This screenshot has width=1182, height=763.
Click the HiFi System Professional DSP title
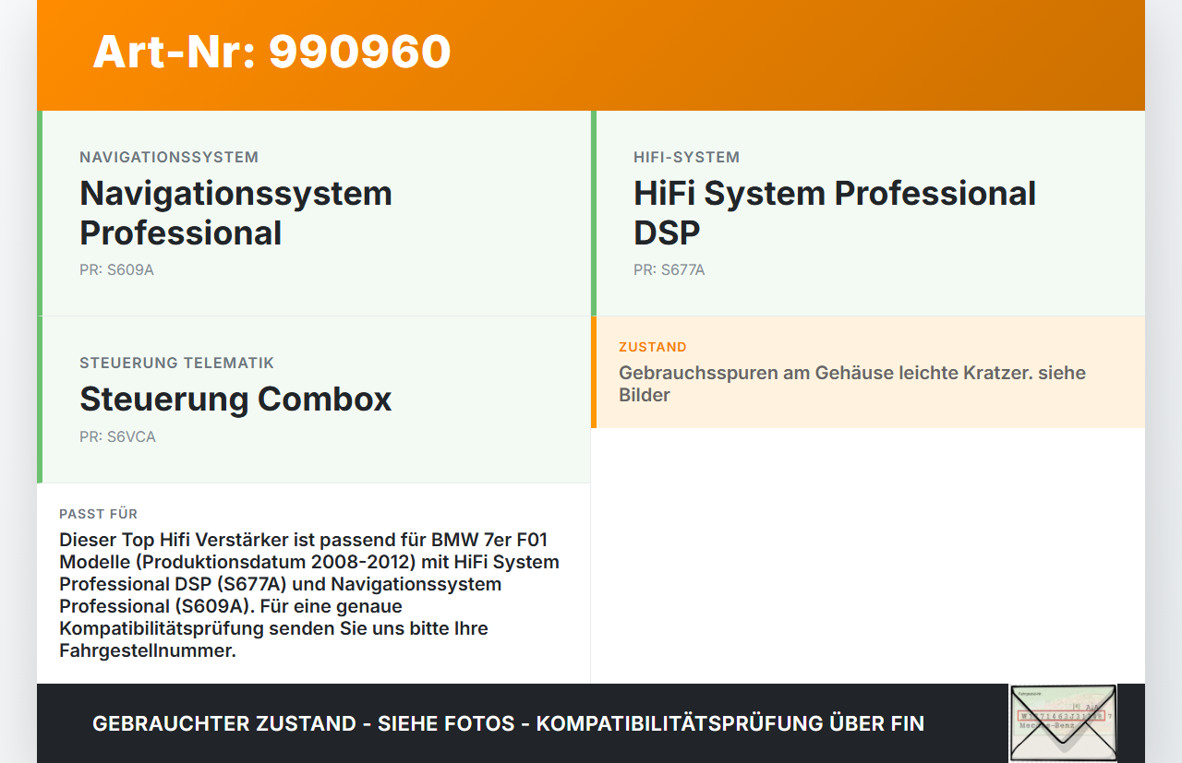pos(835,213)
